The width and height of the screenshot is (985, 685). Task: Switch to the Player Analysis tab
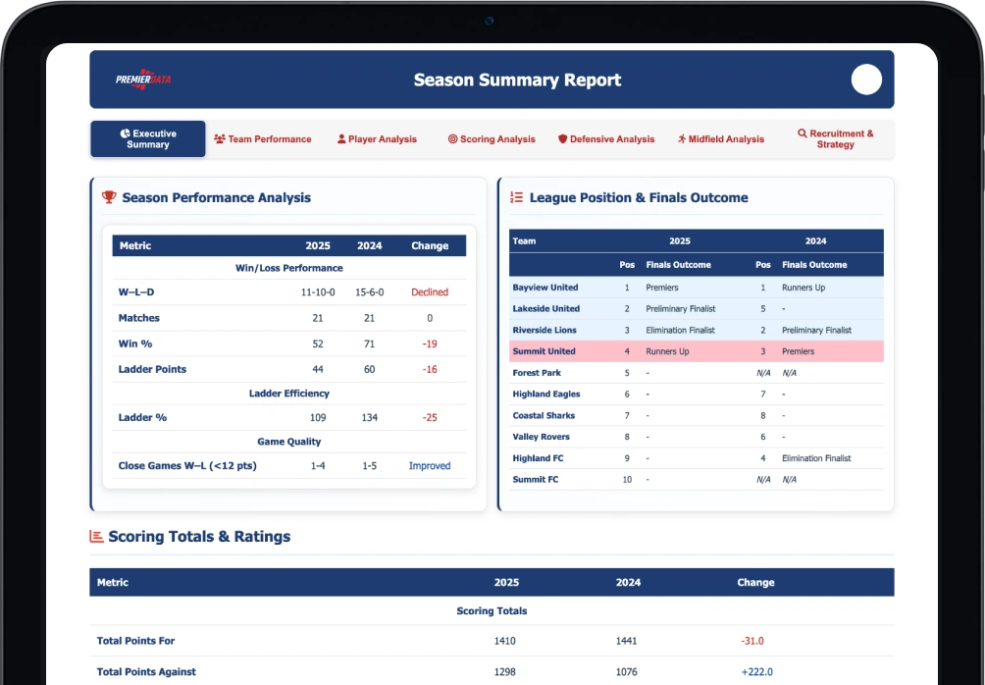[x=377, y=139]
